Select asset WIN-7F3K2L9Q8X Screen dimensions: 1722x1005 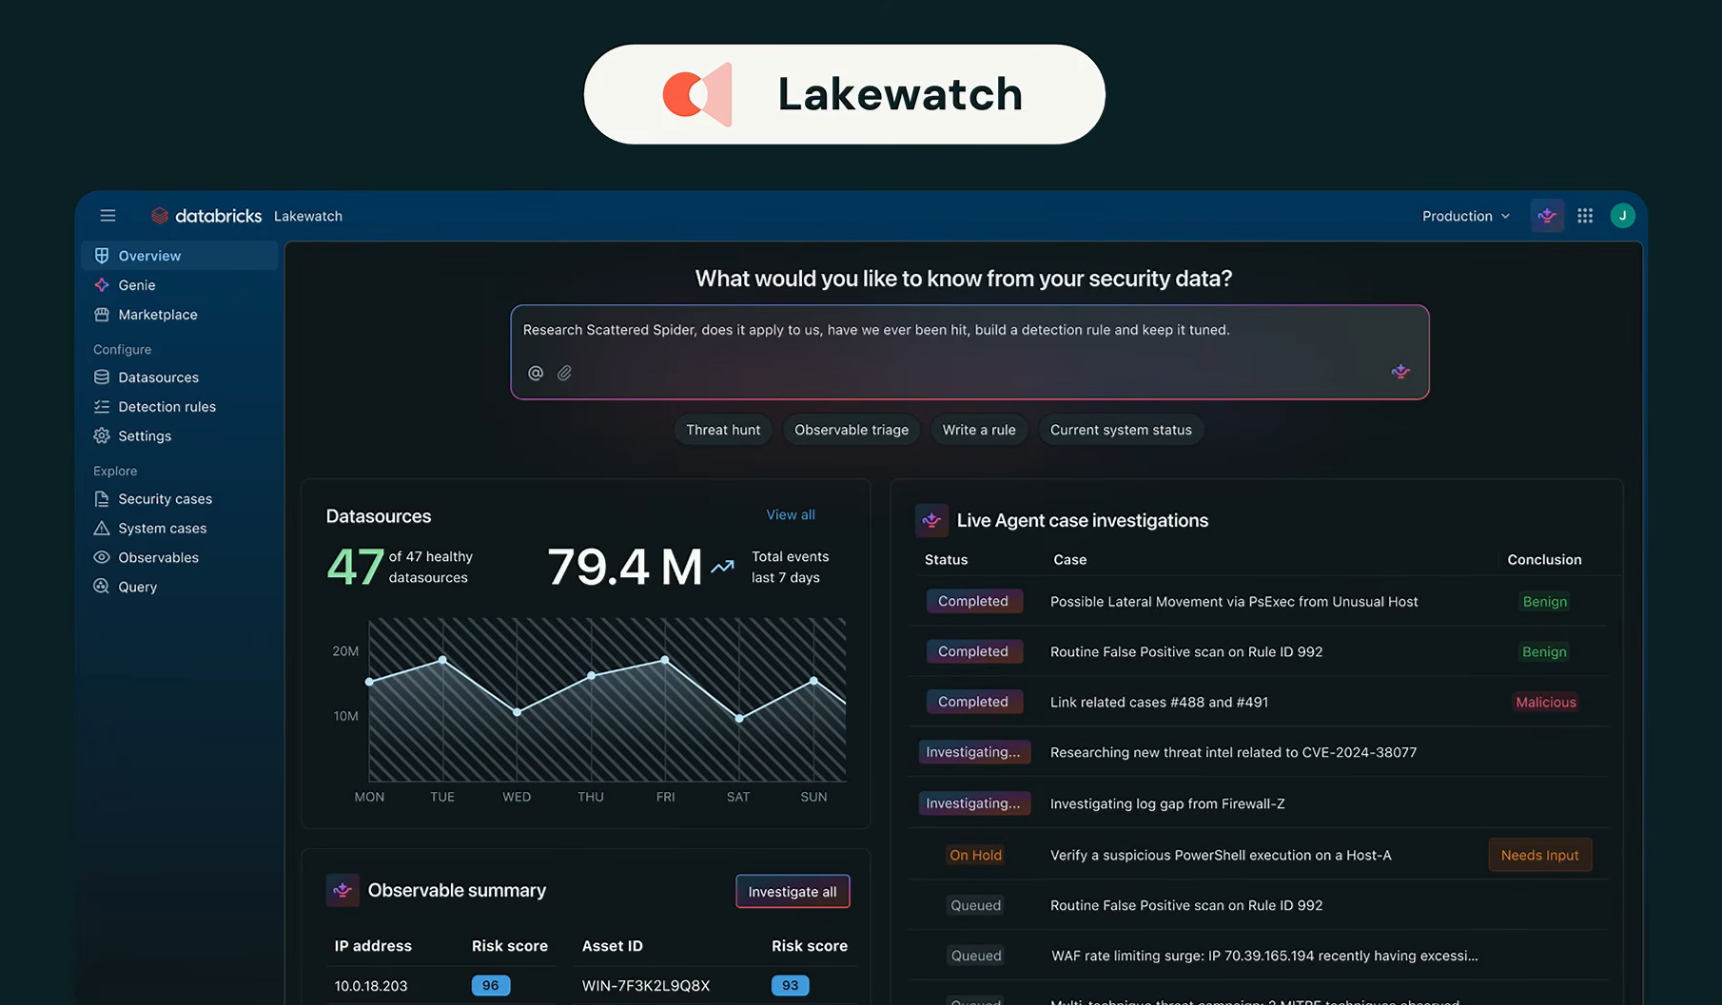coord(646,986)
